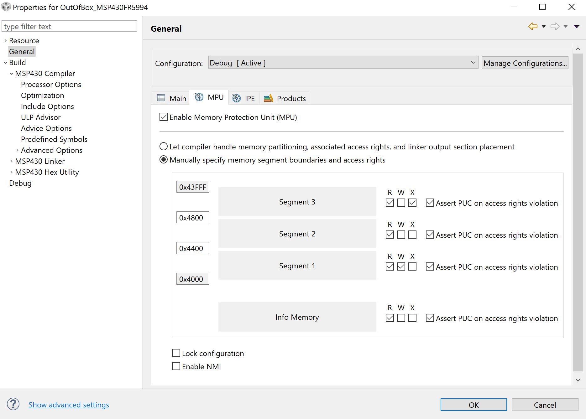Viewport: 586px width, 419px height.
Task: Open Show advanced settings link
Action: click(x=69, y=405)
